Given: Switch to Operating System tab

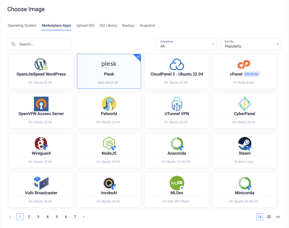Looking at the screenshot, I should tap(22, 25).
